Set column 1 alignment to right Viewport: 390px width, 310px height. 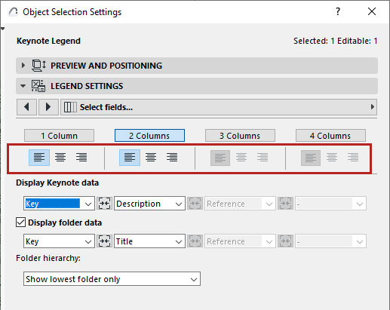tap(81, 158)
